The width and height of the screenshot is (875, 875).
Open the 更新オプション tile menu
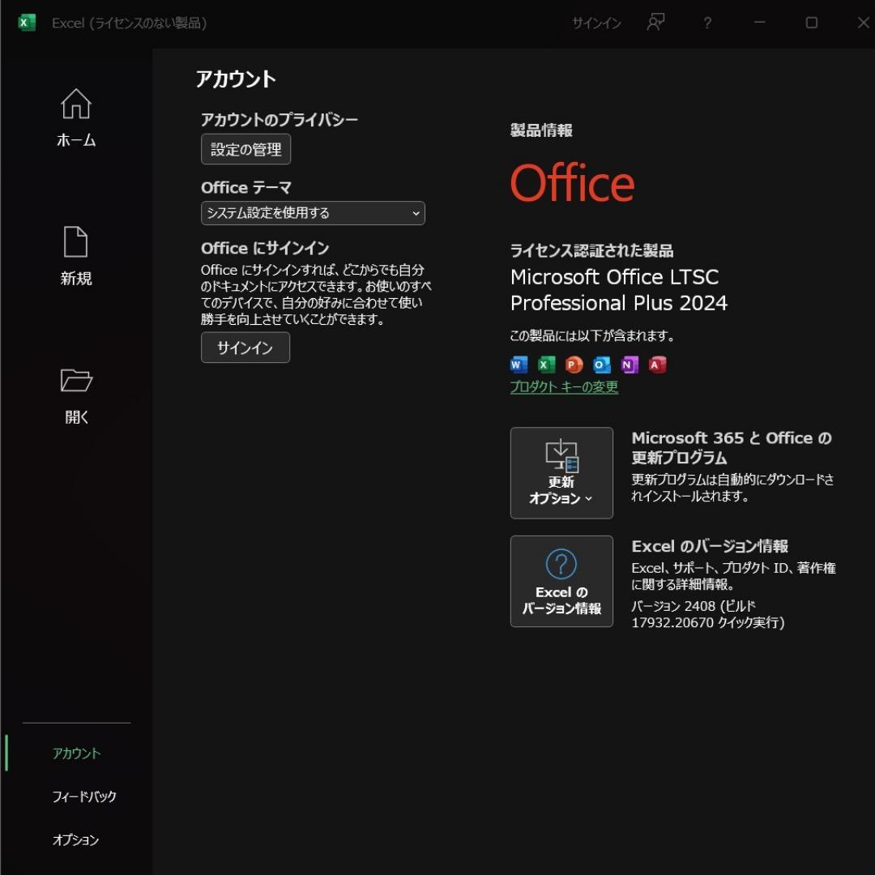[561, 473]
